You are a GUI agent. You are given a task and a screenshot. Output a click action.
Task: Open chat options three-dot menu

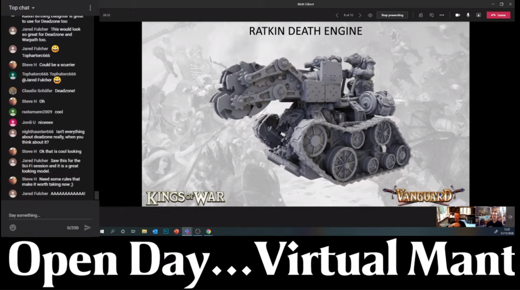coord(90,8)
